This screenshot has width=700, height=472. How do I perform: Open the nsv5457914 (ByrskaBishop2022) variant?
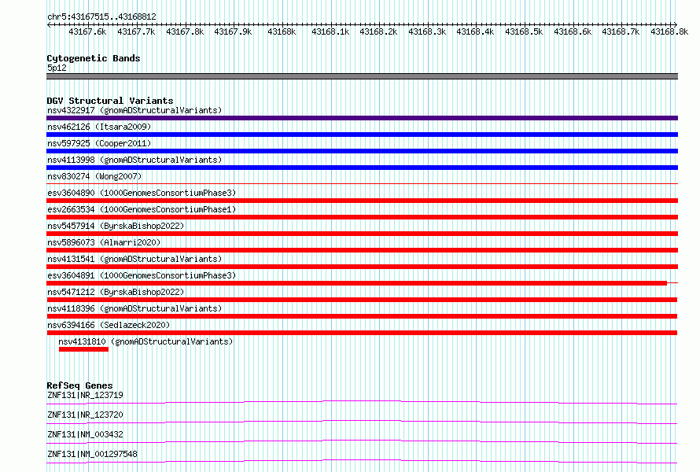tap(116, 226)
